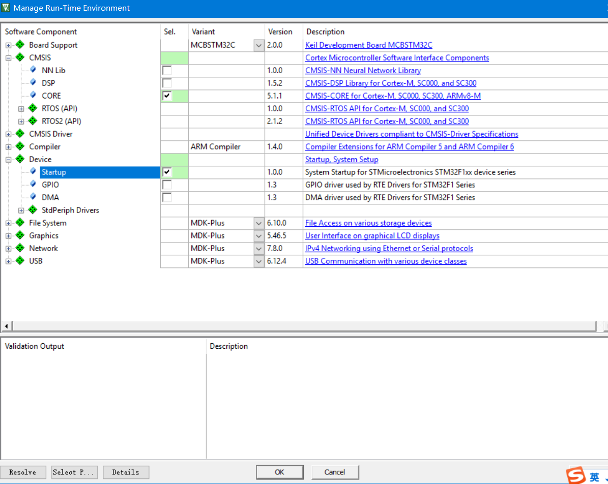Expand the USB tree node
Image resolution: width=608 pixels, height=484 pixels.
point(8,261)
